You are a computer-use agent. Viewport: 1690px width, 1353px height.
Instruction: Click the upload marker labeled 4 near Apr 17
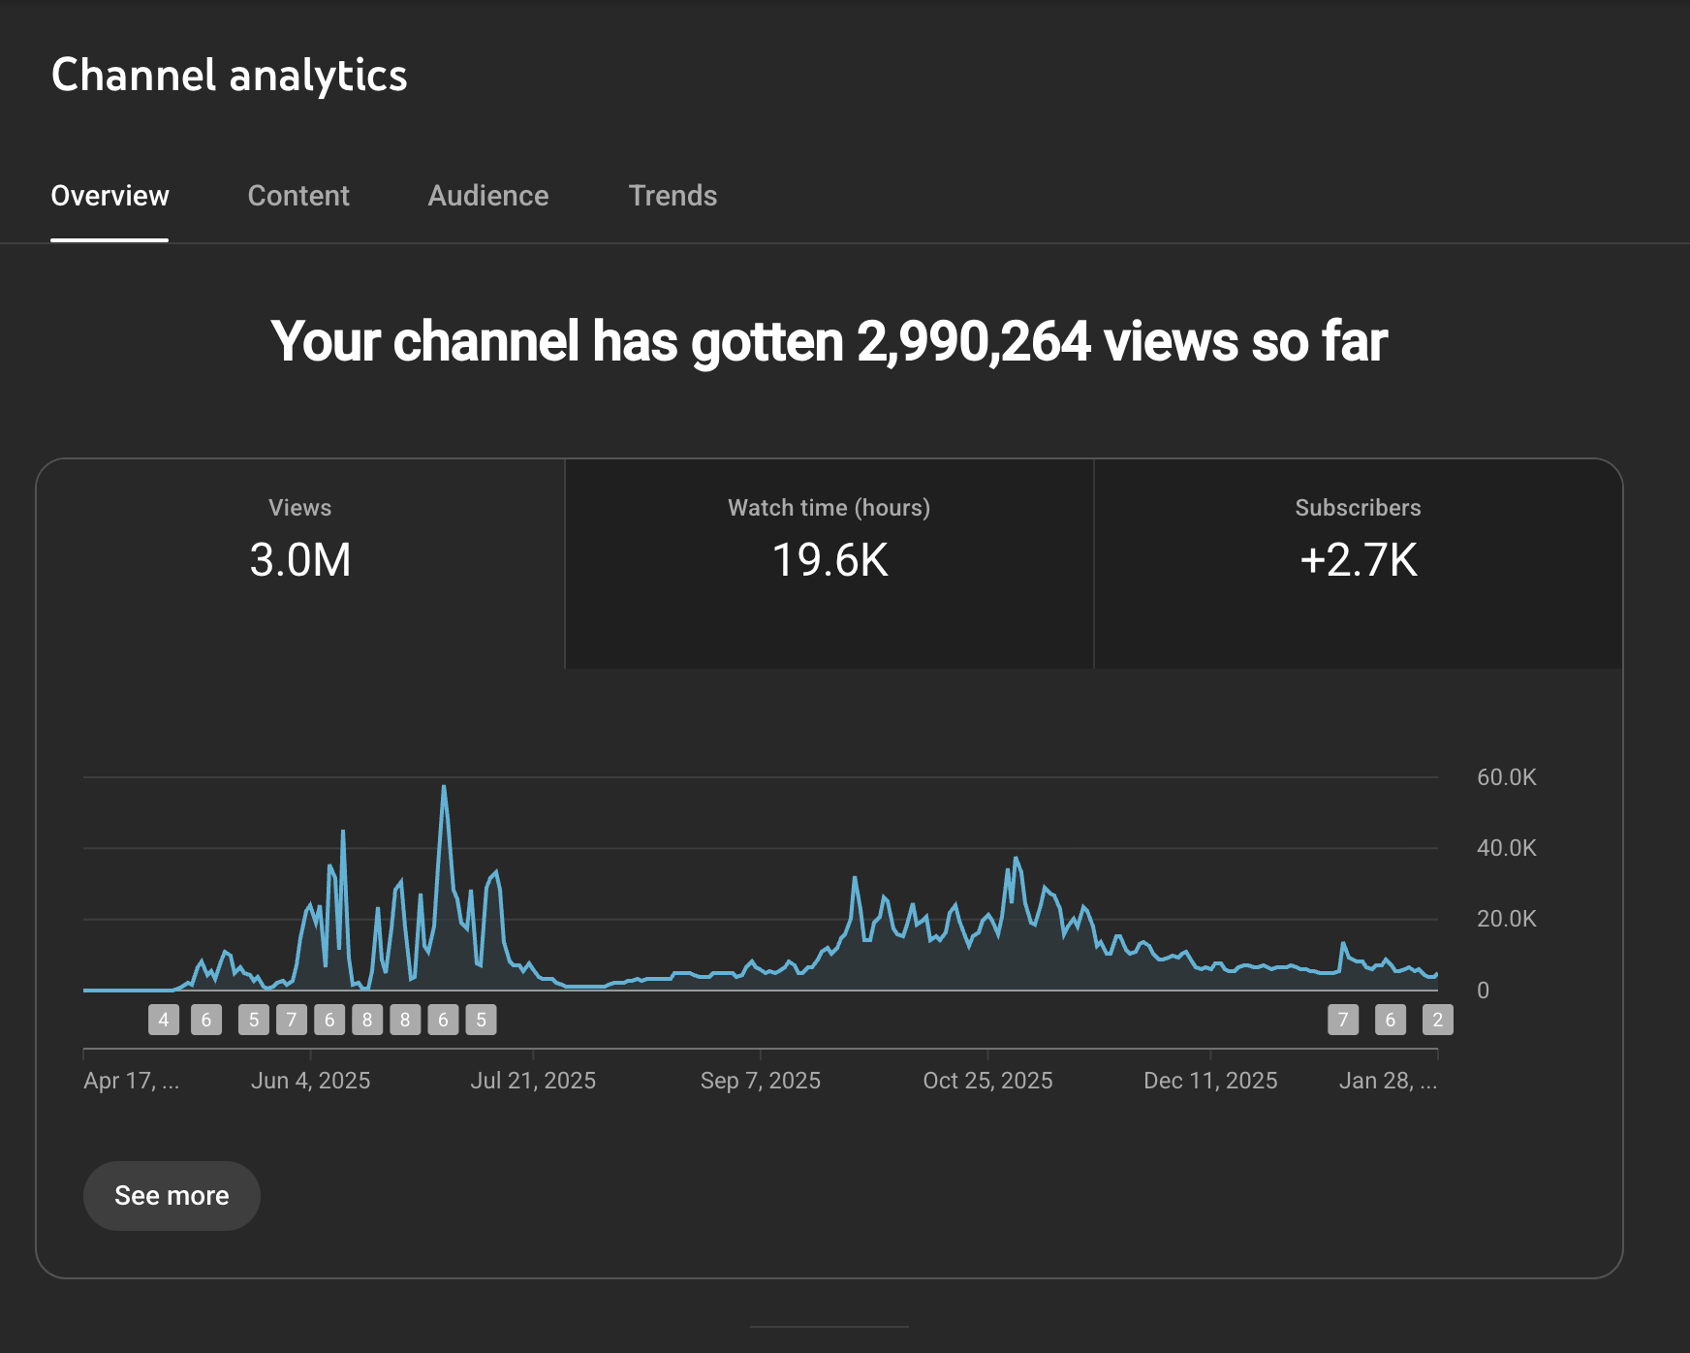(163, 1019)
